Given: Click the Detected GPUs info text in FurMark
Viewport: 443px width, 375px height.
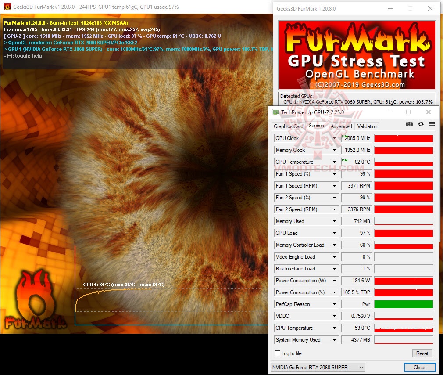Looking at the screenshot, I should [x=356, y=99].
